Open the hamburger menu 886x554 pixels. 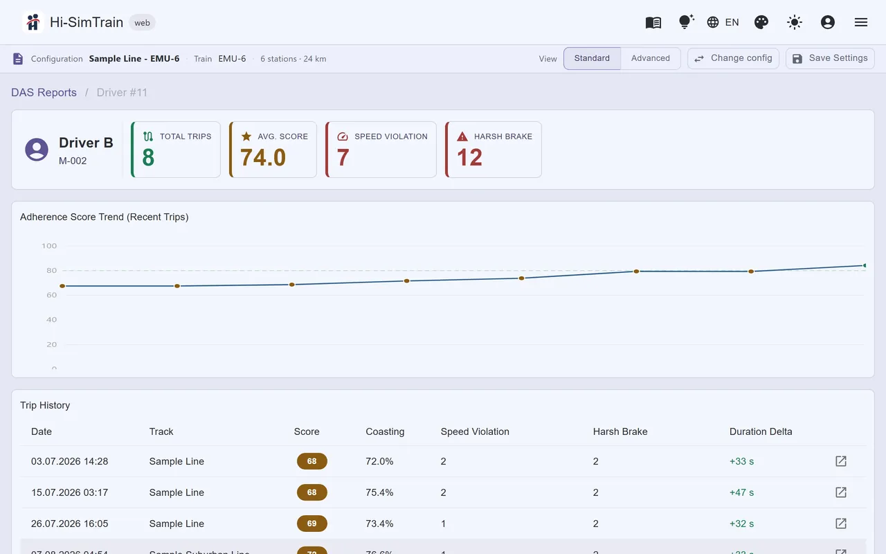pos(860,22)
